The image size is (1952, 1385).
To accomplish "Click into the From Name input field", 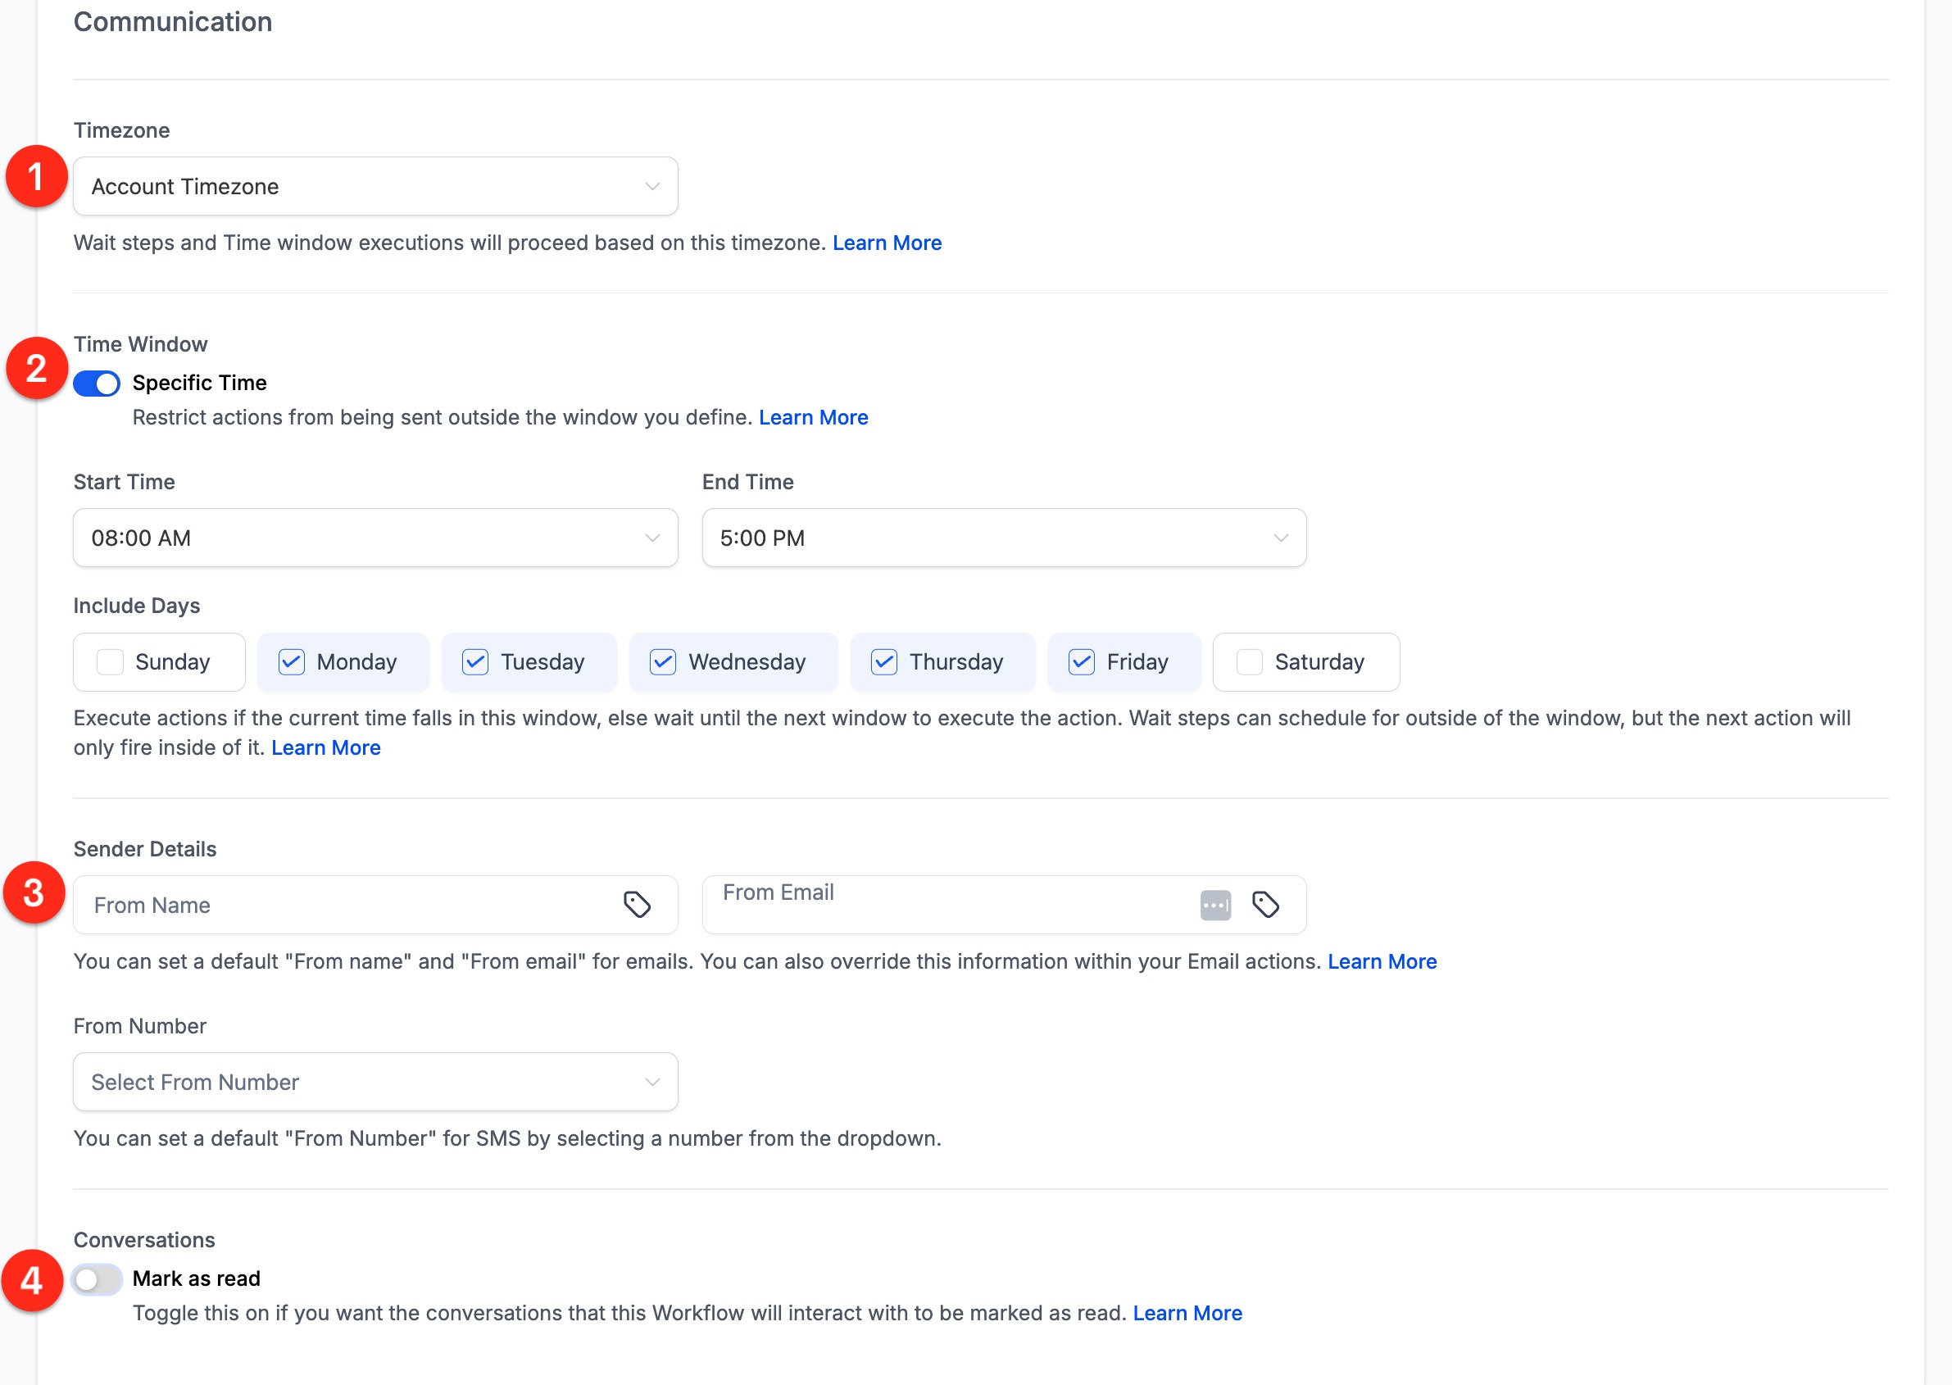I will (x=341, y=905).
